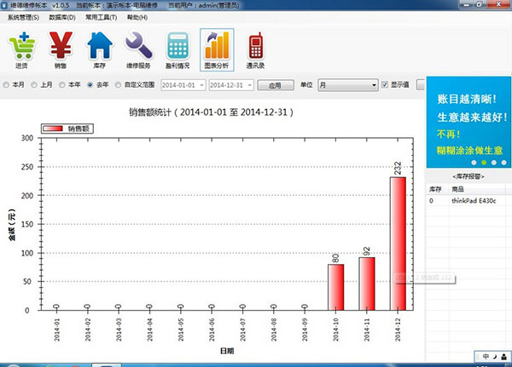Select the 本月 radio button
The width and height of the screenshot is (512, 367).
(6, 85)
